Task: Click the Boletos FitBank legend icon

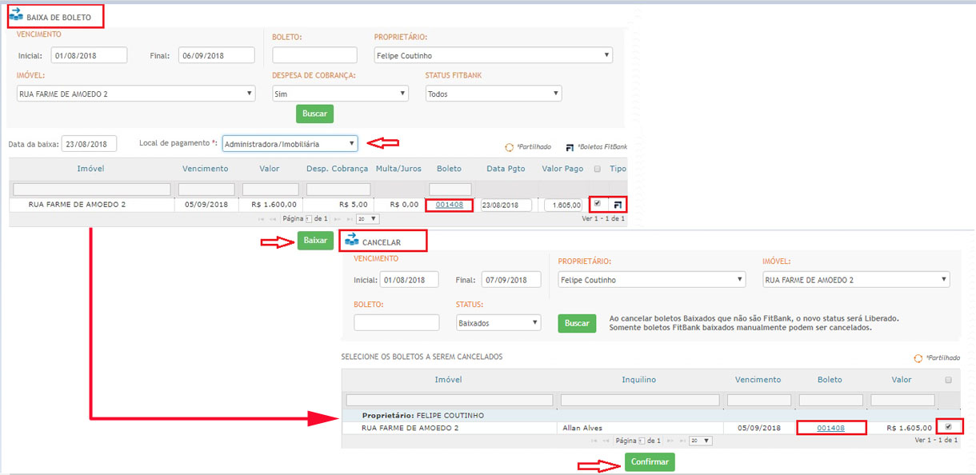Action: click(570, 148)
